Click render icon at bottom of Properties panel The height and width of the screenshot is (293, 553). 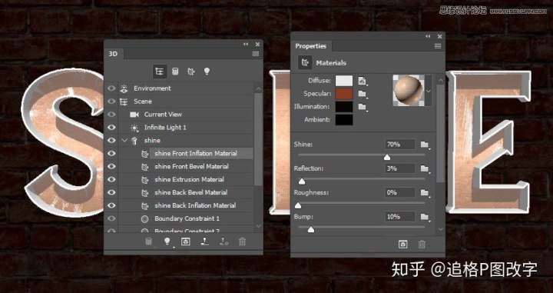click(x=402, y=245)
